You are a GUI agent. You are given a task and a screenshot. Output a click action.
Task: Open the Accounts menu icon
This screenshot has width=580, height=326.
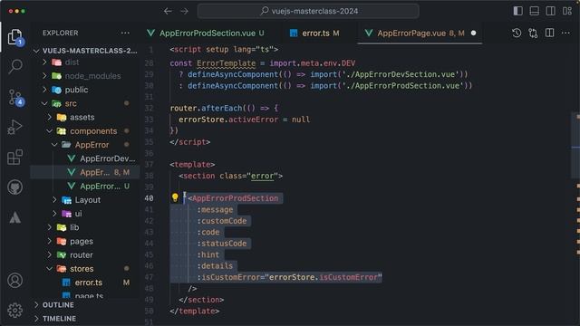14,281
